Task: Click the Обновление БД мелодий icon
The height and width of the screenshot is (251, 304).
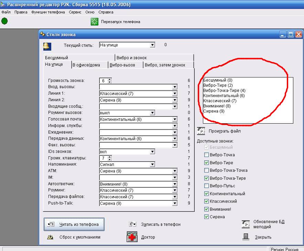Action: click(x=246, y=224)
